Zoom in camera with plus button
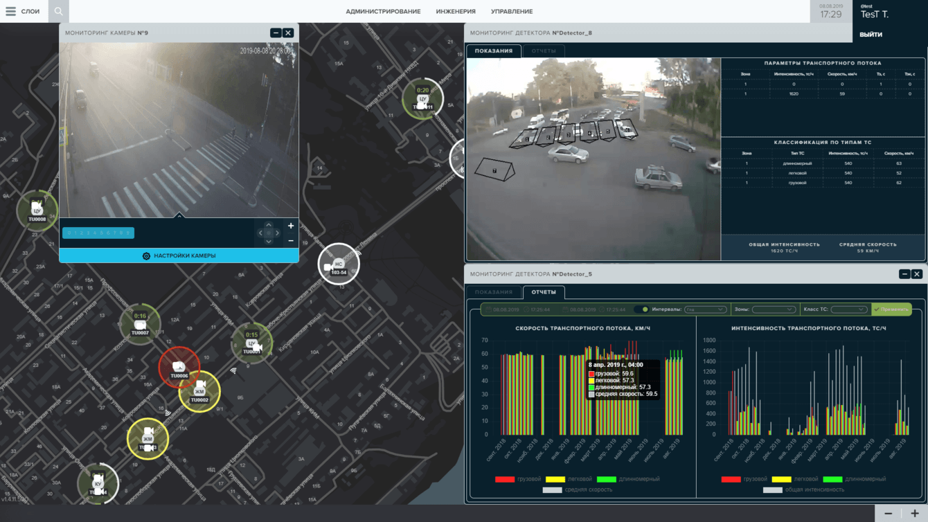The image size is (928, 522). click(291, 226)
